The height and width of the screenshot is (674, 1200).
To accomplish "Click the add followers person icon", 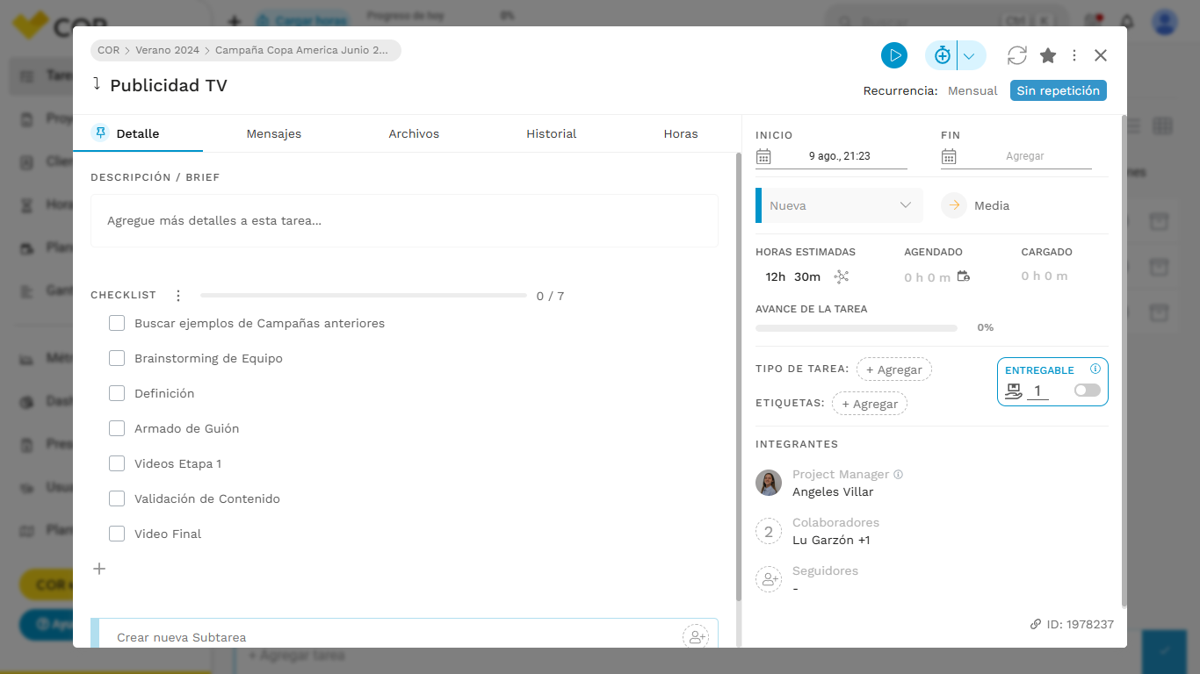I will click(769, 579).
